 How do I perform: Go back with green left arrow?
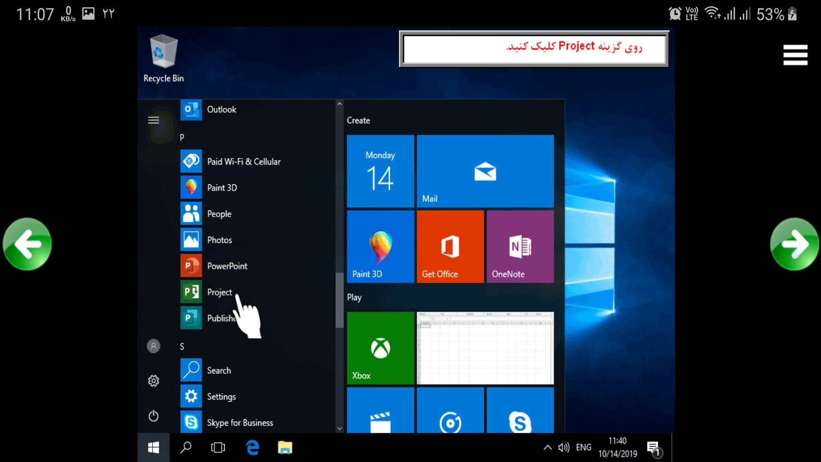tap(27, 244)
